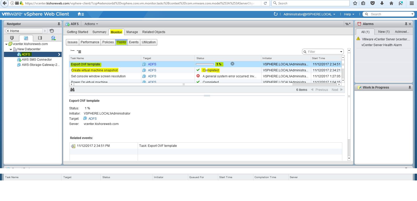Open the ADFS target link in details
417x201 pixels.
[92, 119]
